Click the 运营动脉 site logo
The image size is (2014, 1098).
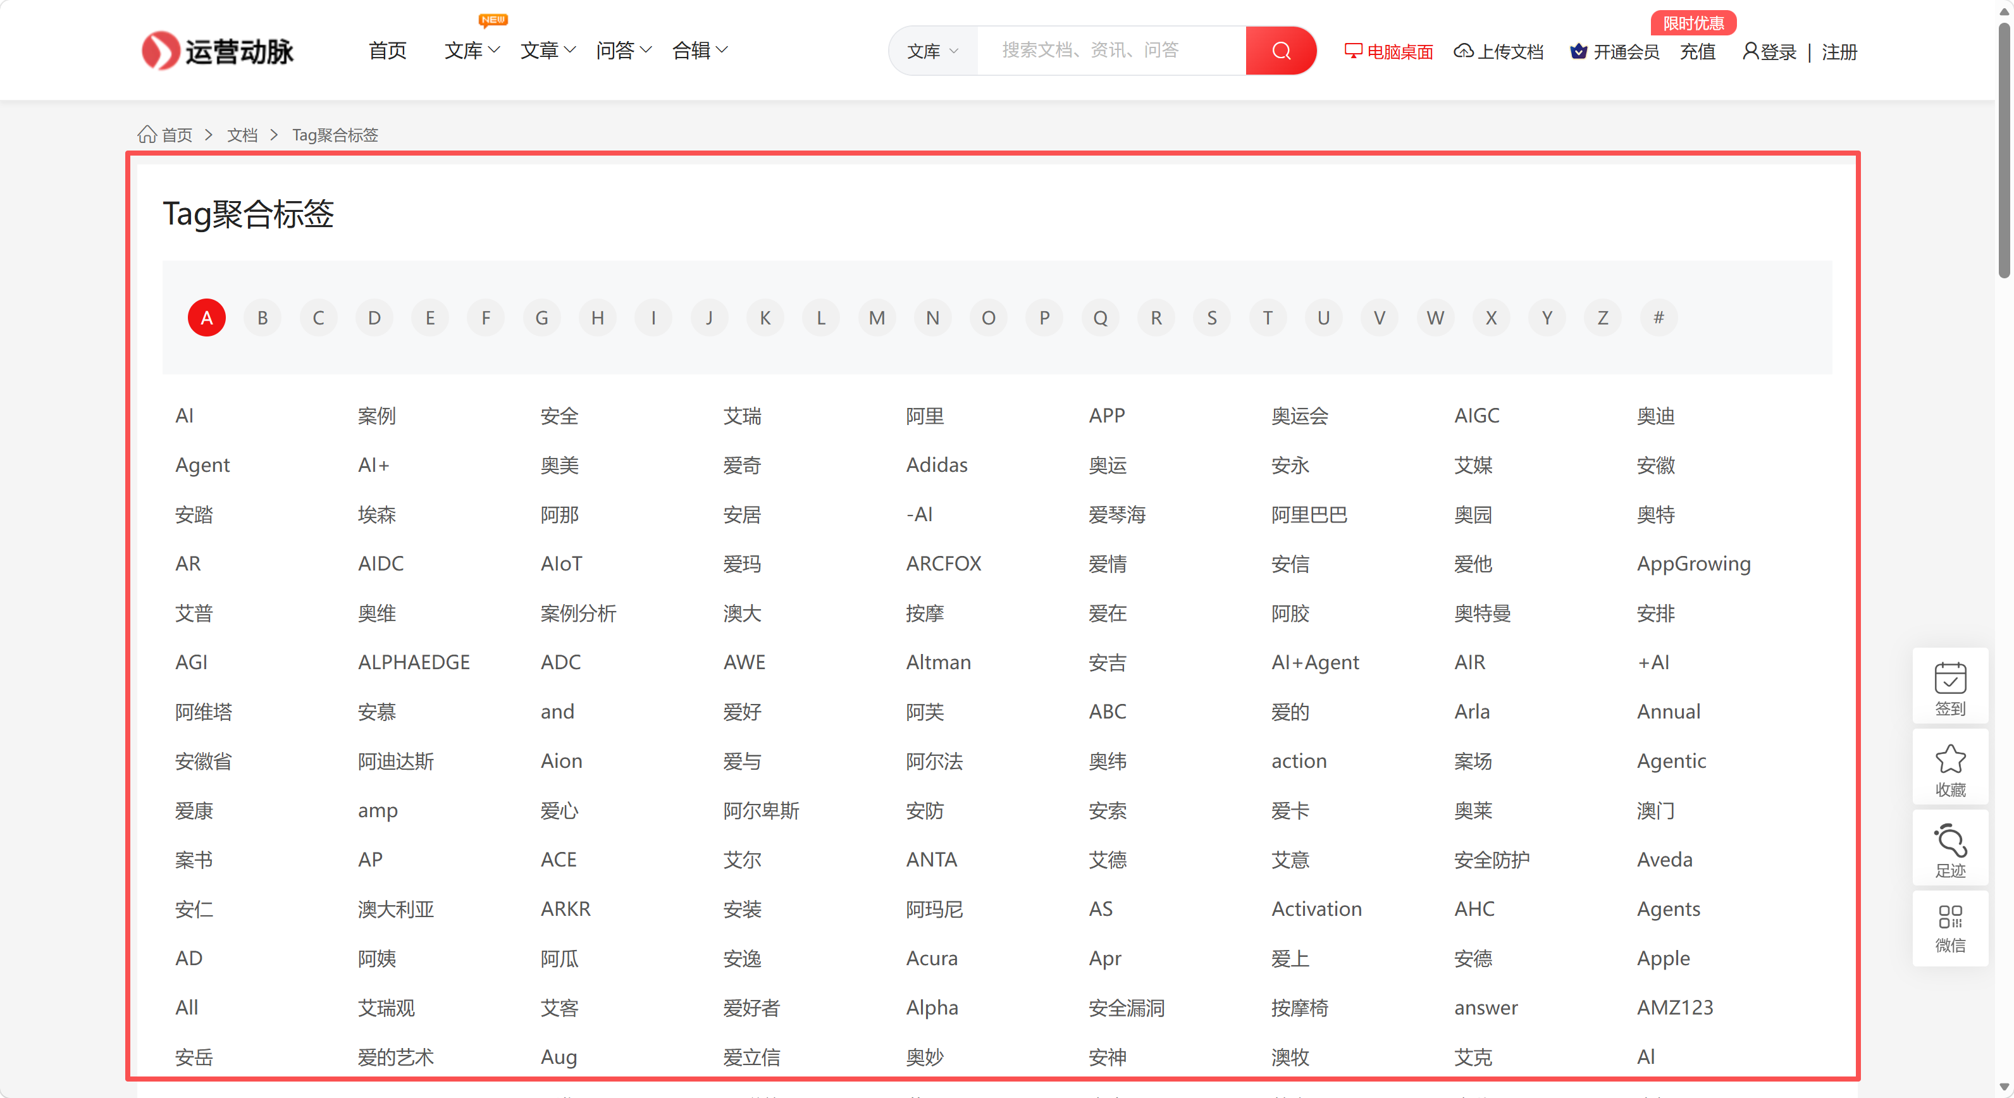pos(218,51)
